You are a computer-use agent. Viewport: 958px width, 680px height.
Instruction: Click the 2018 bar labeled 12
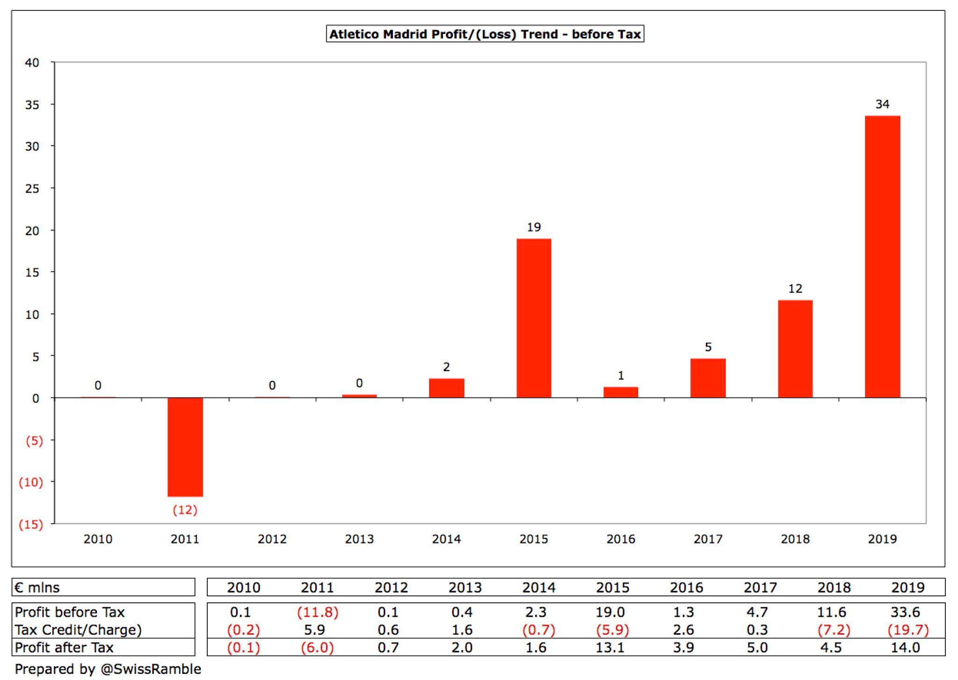(x=795, y=349)
